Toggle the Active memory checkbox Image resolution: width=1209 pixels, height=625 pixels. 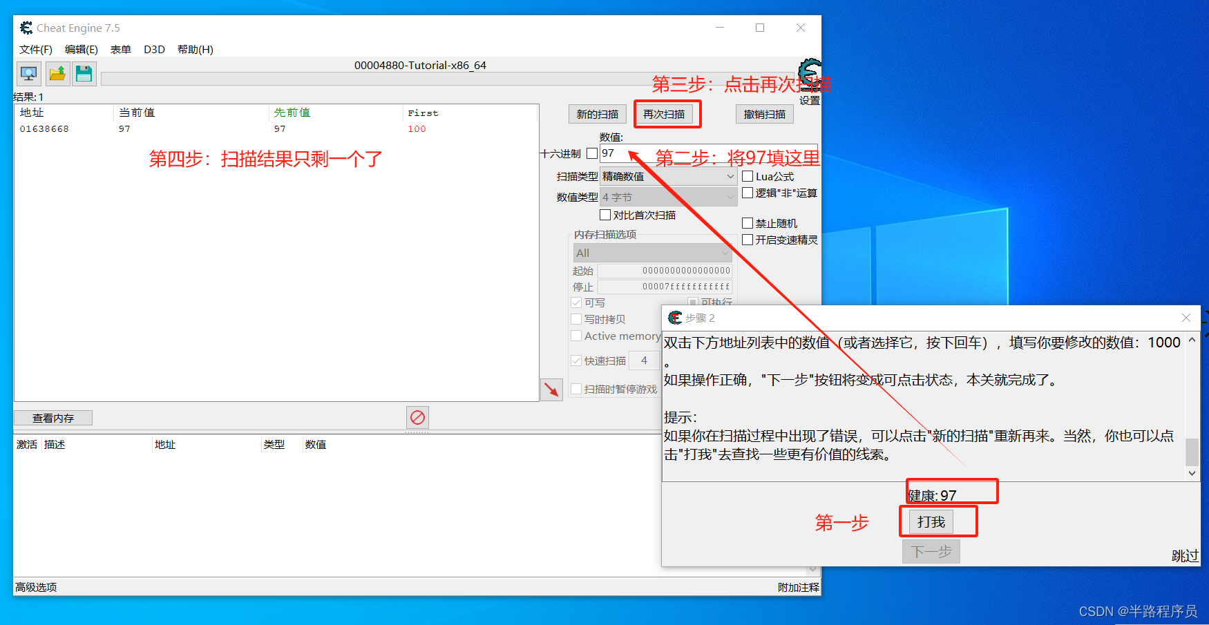tap(576, 336)
